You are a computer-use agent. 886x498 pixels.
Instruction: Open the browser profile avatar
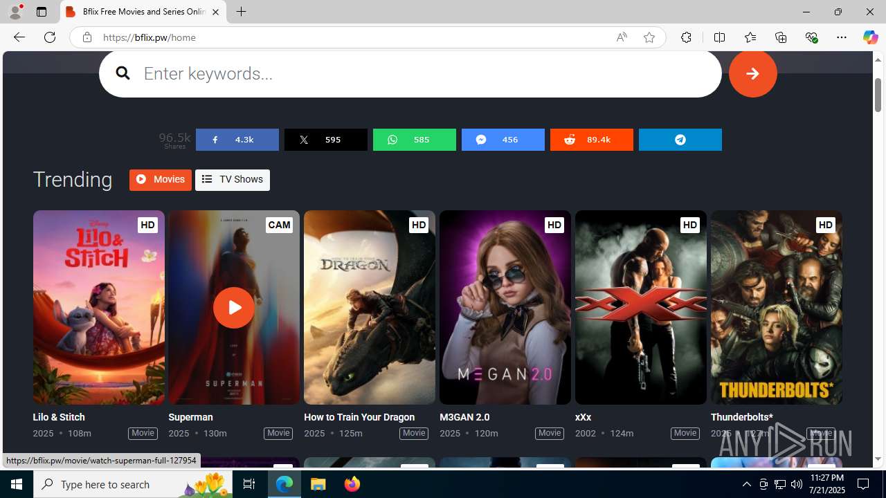point(15,12)
